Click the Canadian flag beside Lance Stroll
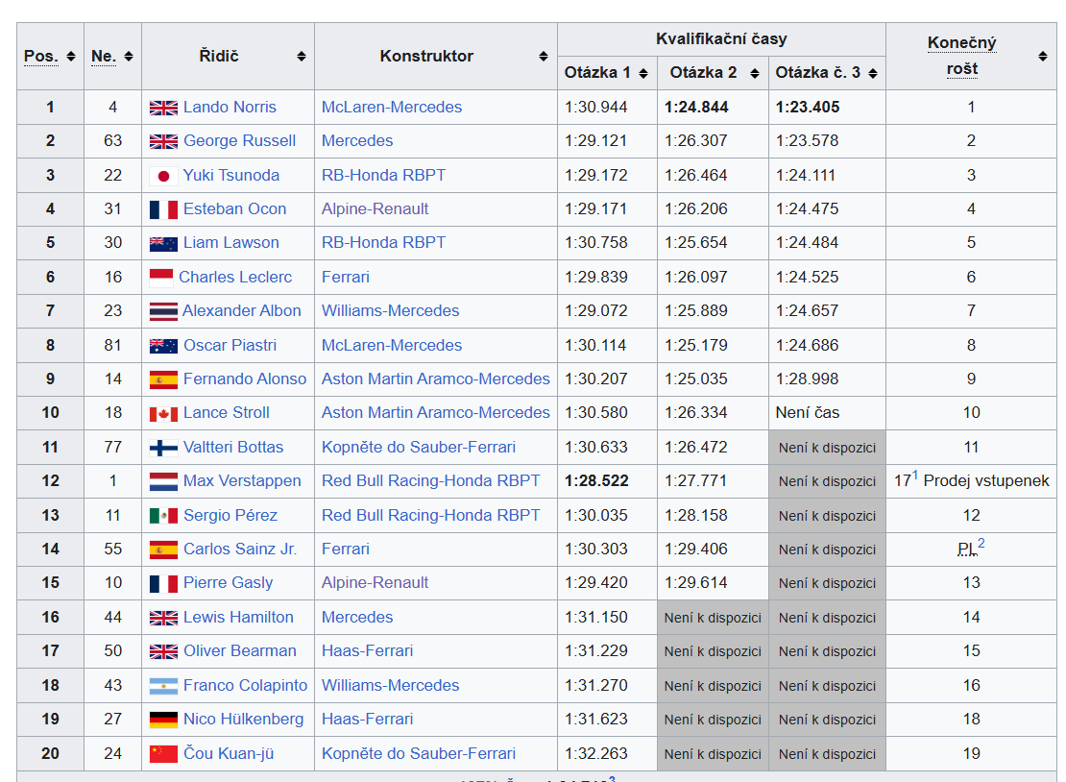This screenshot has height=782, width=1066. tap(163, 414)
